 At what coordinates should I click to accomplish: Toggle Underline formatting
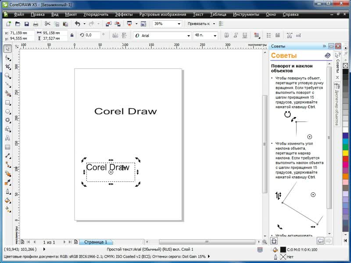pyautogui.click(x=245, y=36)
